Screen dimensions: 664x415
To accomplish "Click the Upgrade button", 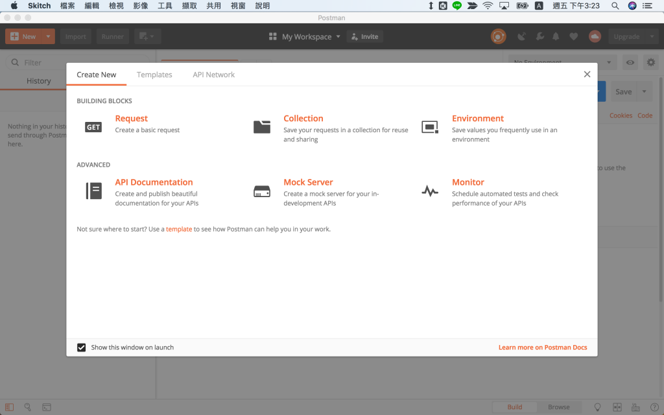I will pyautogui.click(x=626, y=36).
